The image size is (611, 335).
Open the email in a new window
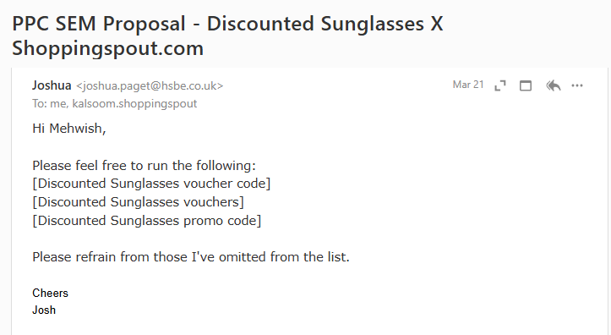(x=526, y=85)
